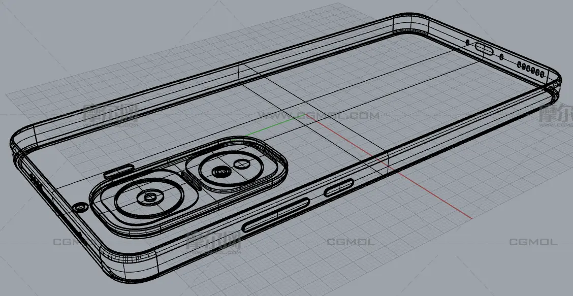This screenshot has height=296, width=573.
Task: Click the center of the left camera lens
Action: click(x=149, y=196)
